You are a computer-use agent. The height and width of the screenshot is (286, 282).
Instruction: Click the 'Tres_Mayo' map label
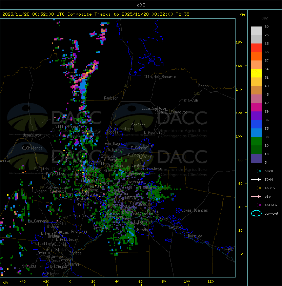[x=112, y=144]
